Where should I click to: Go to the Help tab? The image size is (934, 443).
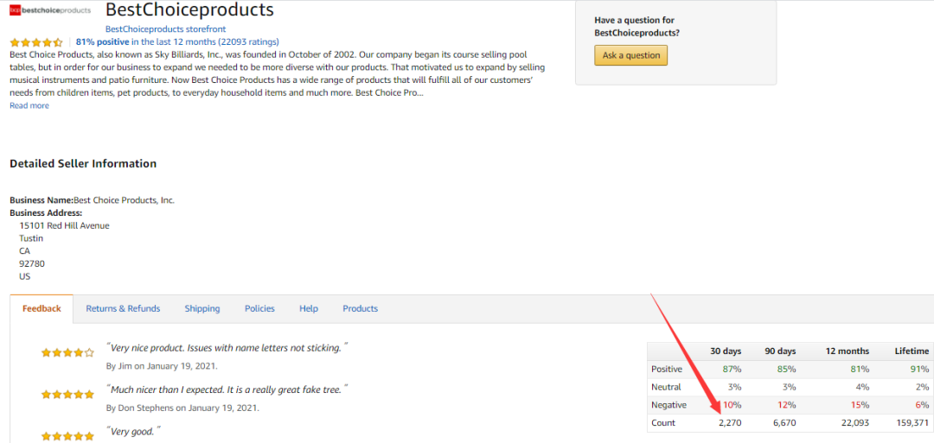309,308
